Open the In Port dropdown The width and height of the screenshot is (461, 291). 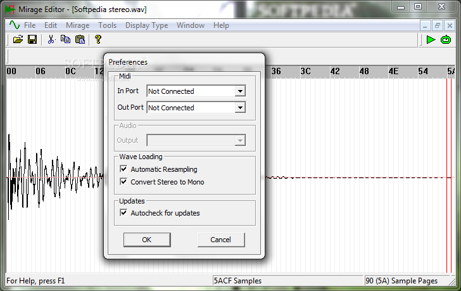point(240,91)
